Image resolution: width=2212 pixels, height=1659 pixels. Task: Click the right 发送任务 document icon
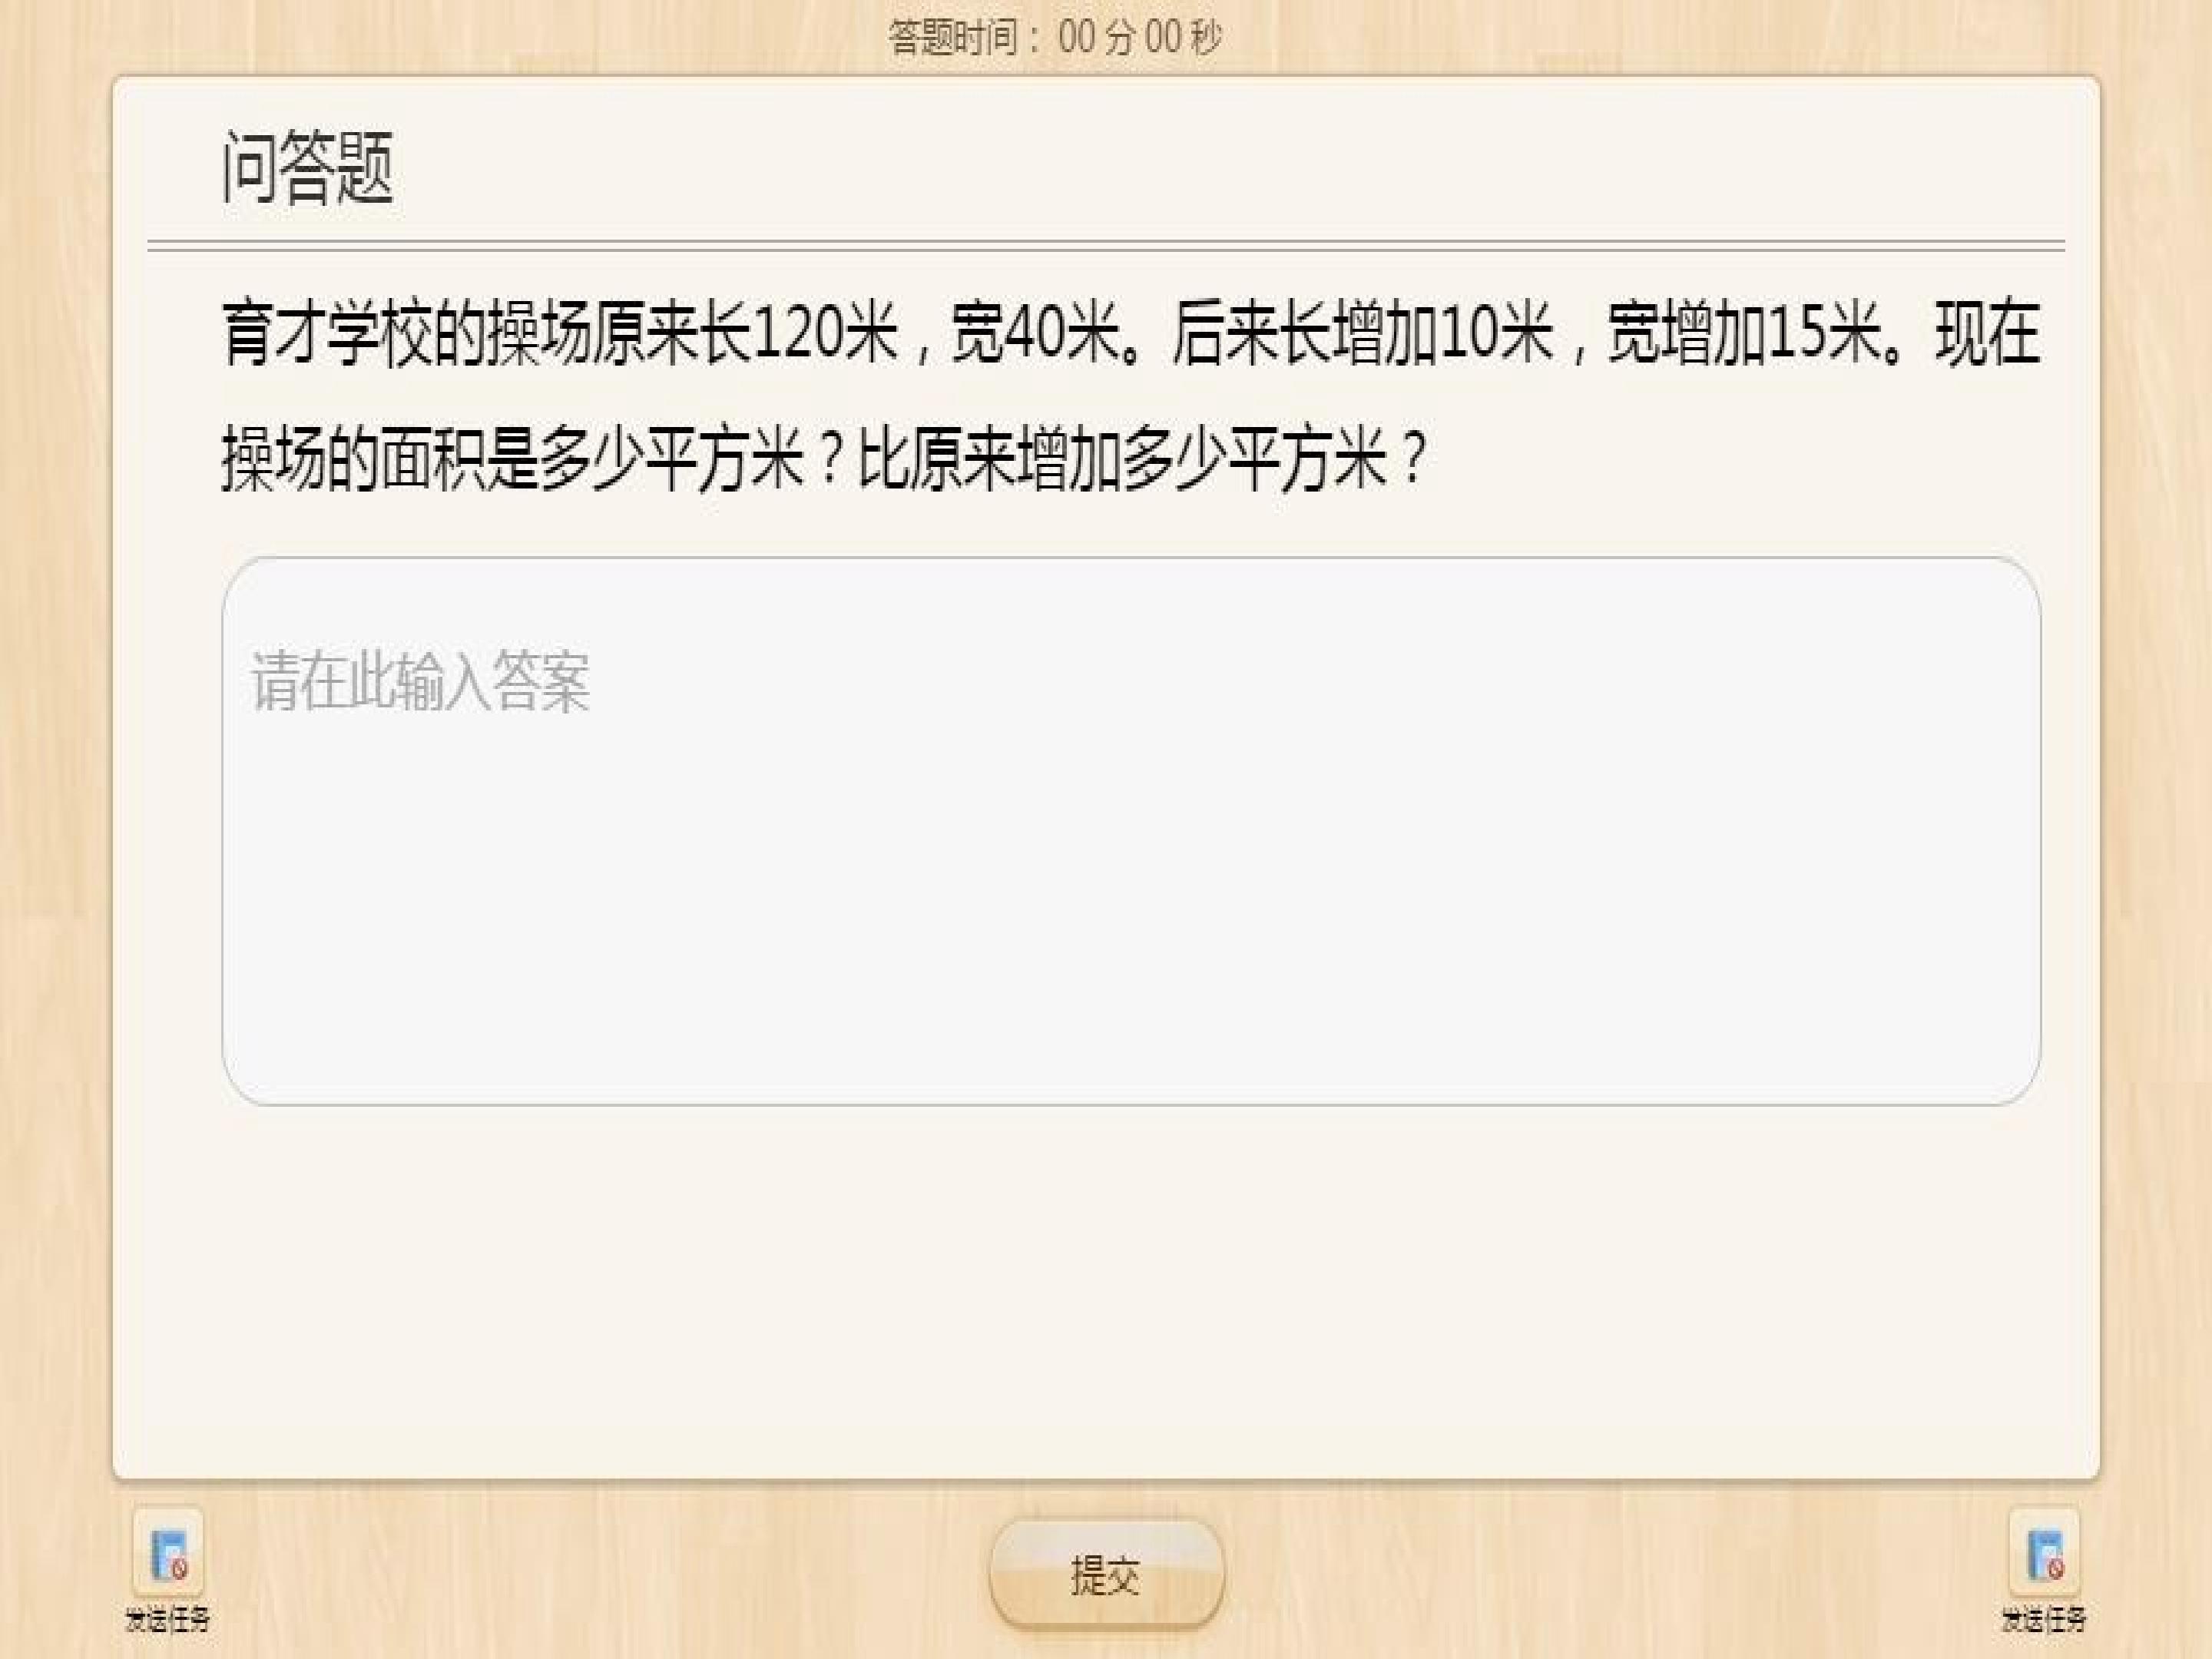pyautogui.click(x=2043, y=1552)
